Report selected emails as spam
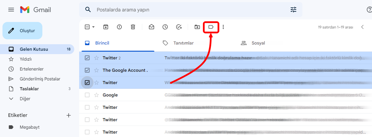The height and width of the screenshot is (137, 372). pyautogui.click(x=119, y=27)
